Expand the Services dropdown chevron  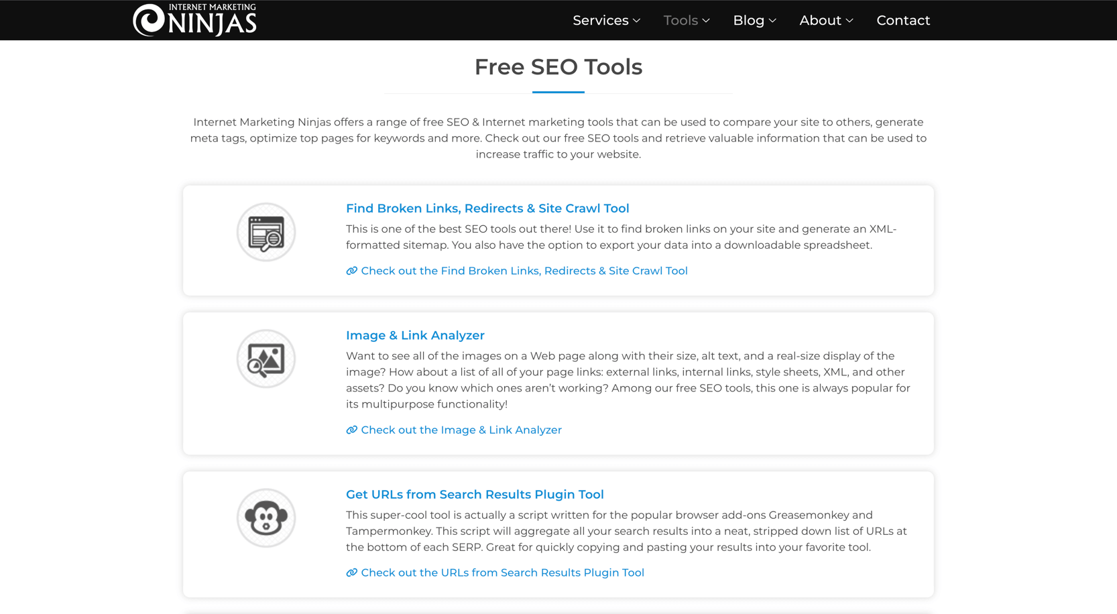click(637, 21)
